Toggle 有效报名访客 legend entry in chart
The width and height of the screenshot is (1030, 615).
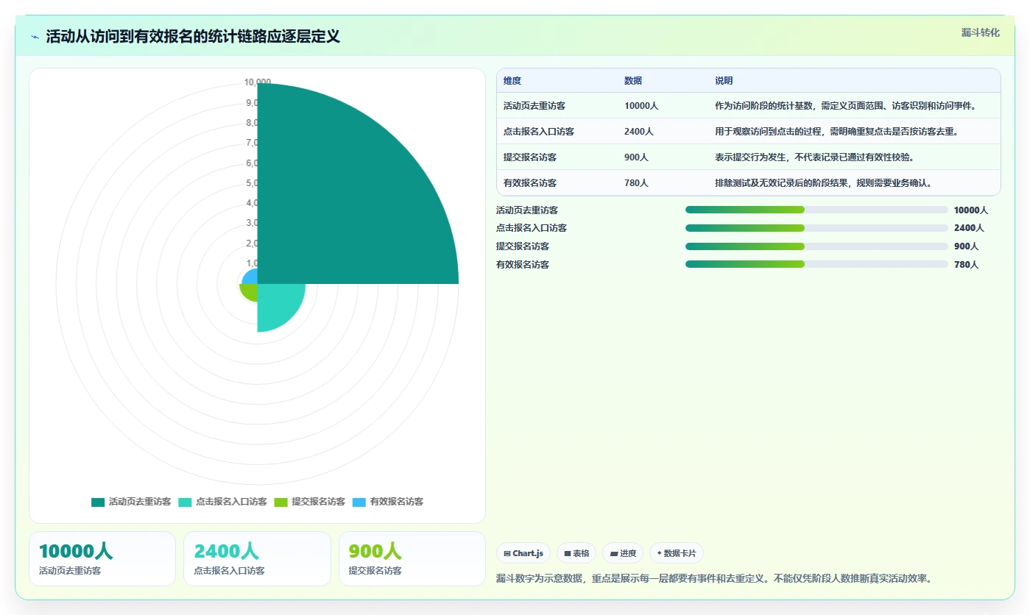coord(388,502)
